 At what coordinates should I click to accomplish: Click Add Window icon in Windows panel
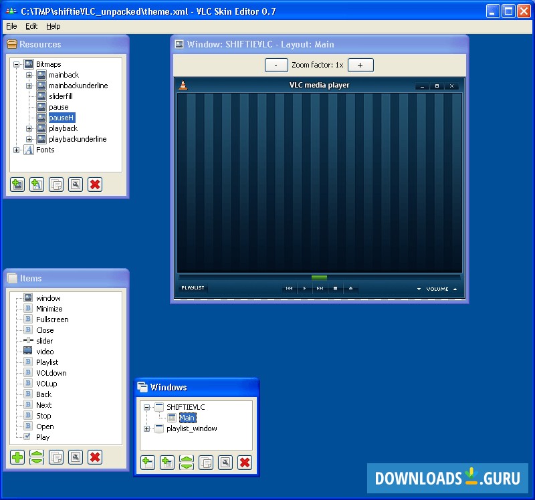coord(148,462)
